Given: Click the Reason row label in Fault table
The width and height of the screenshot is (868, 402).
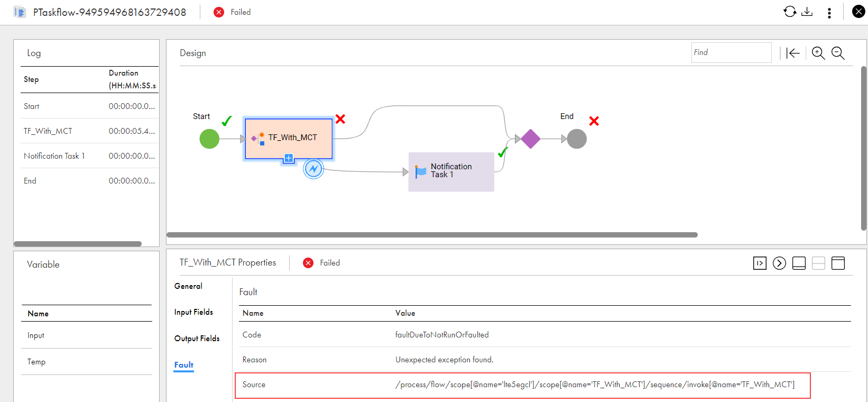Looking at the screenshot, I should pos(254,360).
